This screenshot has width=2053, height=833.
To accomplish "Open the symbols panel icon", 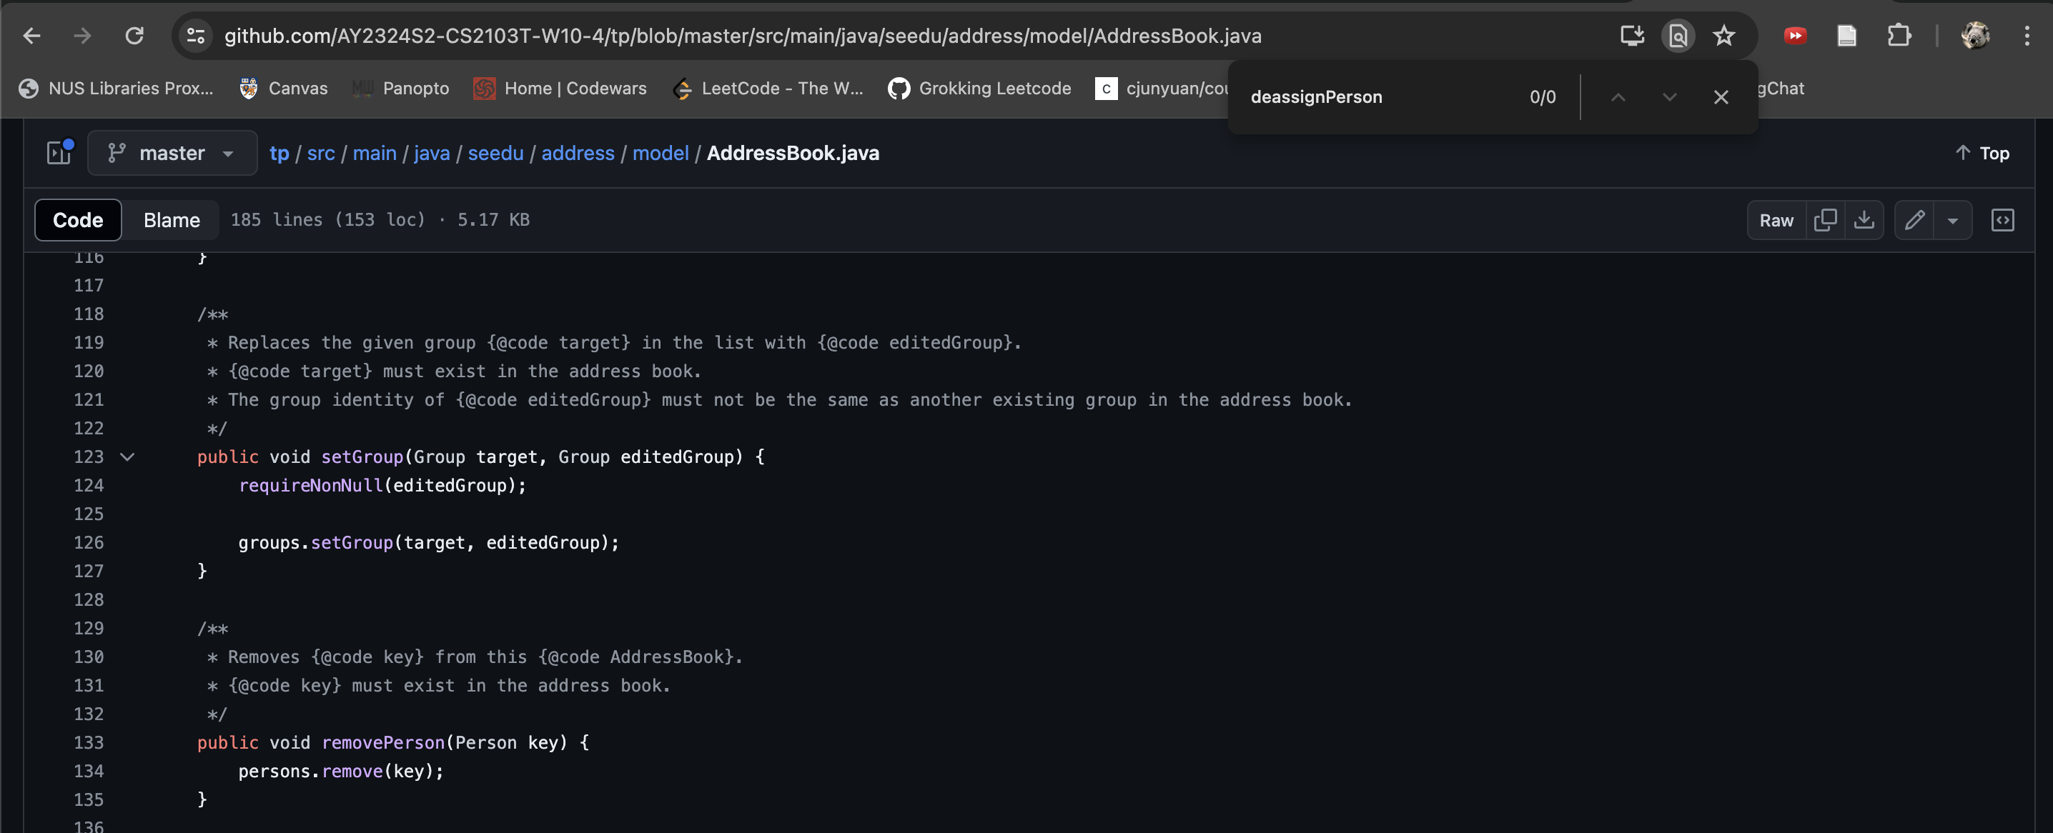I will coord(2002,220).
